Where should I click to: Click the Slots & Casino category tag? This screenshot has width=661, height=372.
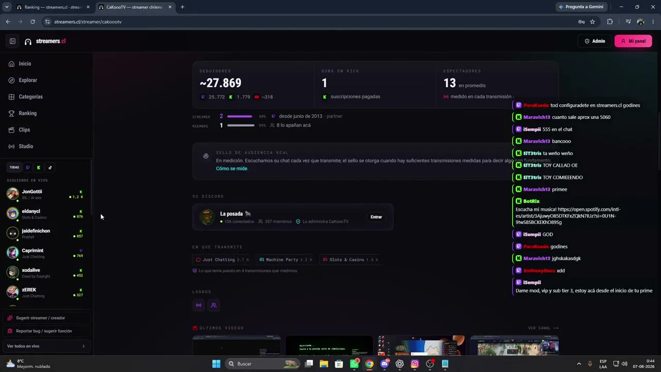coord(350,260)
